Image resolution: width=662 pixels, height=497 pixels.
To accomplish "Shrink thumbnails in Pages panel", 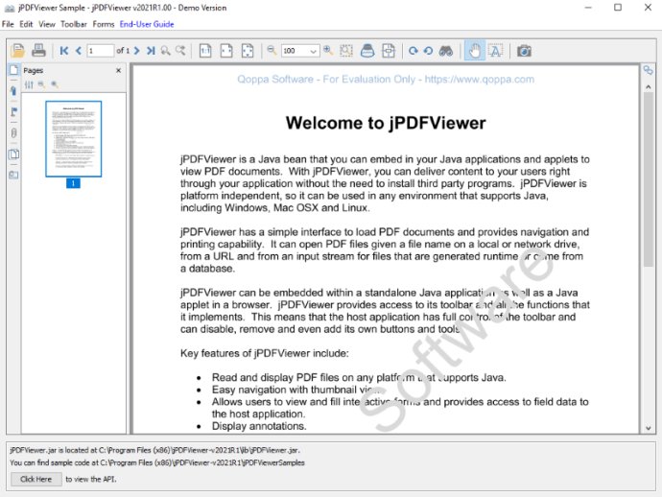I will pyautogui.click(x=41, y=84).
